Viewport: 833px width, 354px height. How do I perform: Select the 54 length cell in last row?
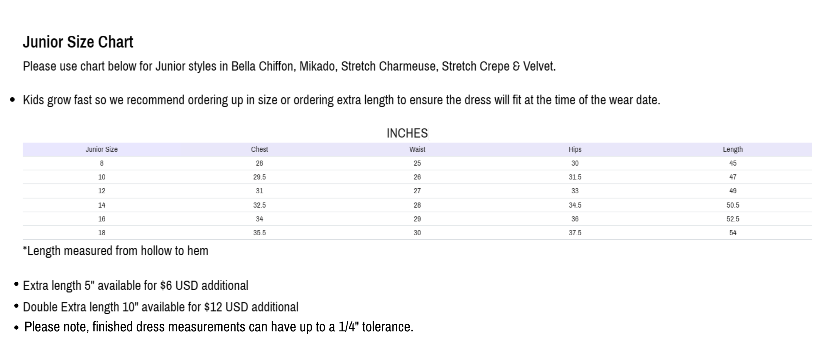click(x=733, y=233)
